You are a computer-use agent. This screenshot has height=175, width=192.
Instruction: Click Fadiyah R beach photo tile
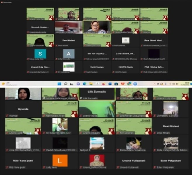pyautogui.click(x=97, y=143)
